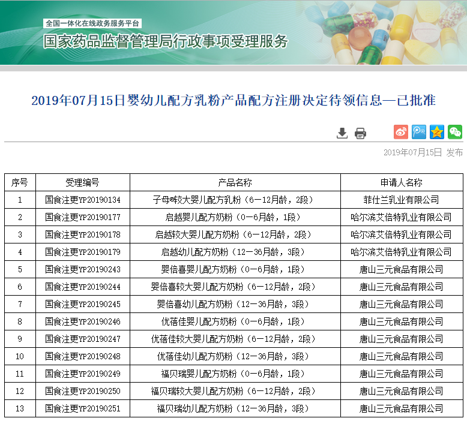The width and height of the screenshot is (467, 421).
Task: Select cell 国食注更YP20190244
Action: [83, 287]
